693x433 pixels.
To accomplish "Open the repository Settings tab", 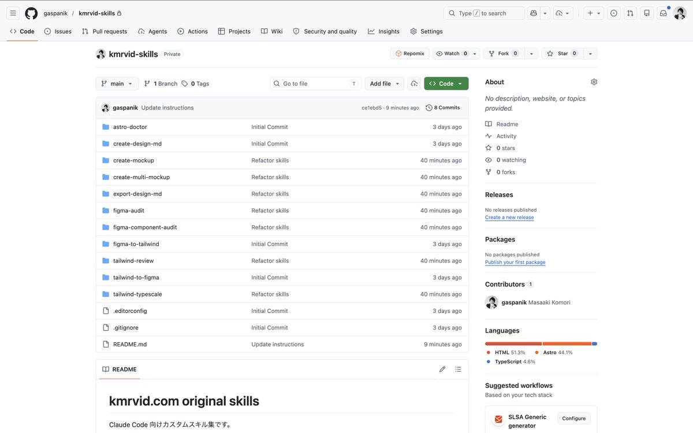I will tap(426, 31).
